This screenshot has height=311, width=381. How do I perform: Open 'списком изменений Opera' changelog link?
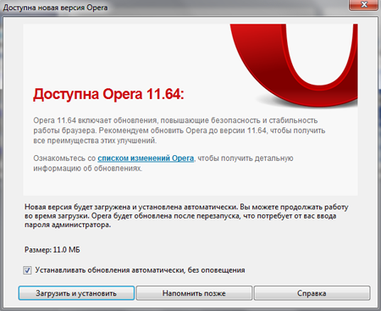click(x=146, y=158)
